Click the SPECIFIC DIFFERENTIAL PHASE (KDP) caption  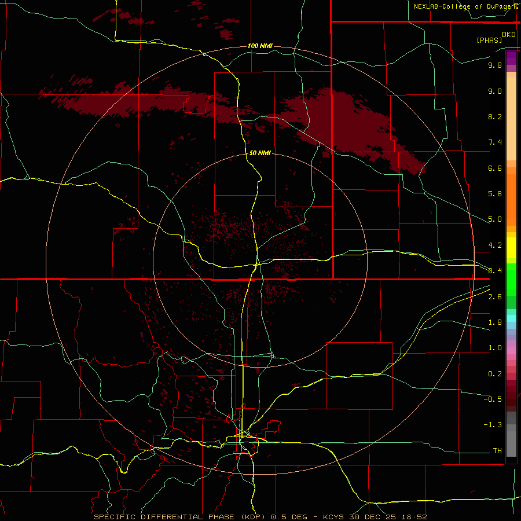[179, 517]
